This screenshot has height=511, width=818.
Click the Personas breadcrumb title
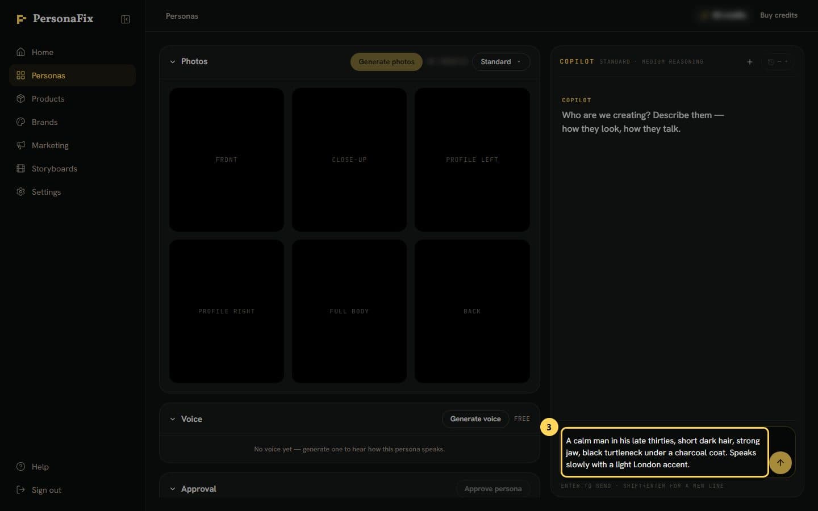[182, 16]
